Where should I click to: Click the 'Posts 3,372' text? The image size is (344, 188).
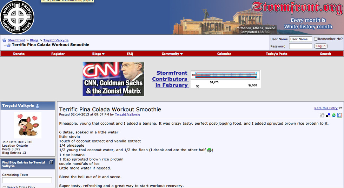11,149
